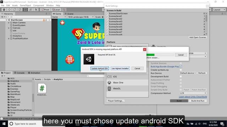Uncheck Scenes/level1 in build list
The height and width of the screenshot is (127, 227).
(107, 16)
